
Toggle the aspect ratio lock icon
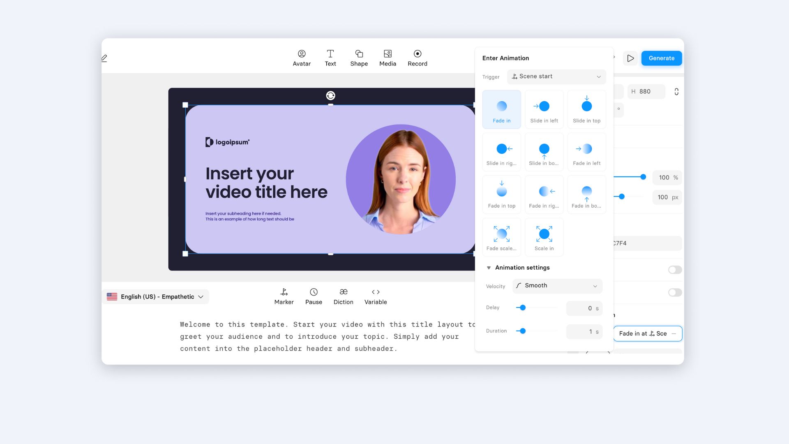coord(676,92)
